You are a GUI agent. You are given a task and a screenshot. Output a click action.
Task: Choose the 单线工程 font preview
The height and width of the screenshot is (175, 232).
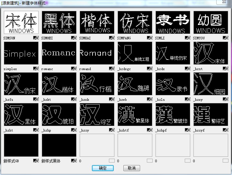pyautogui.click(x=135, y=53)
